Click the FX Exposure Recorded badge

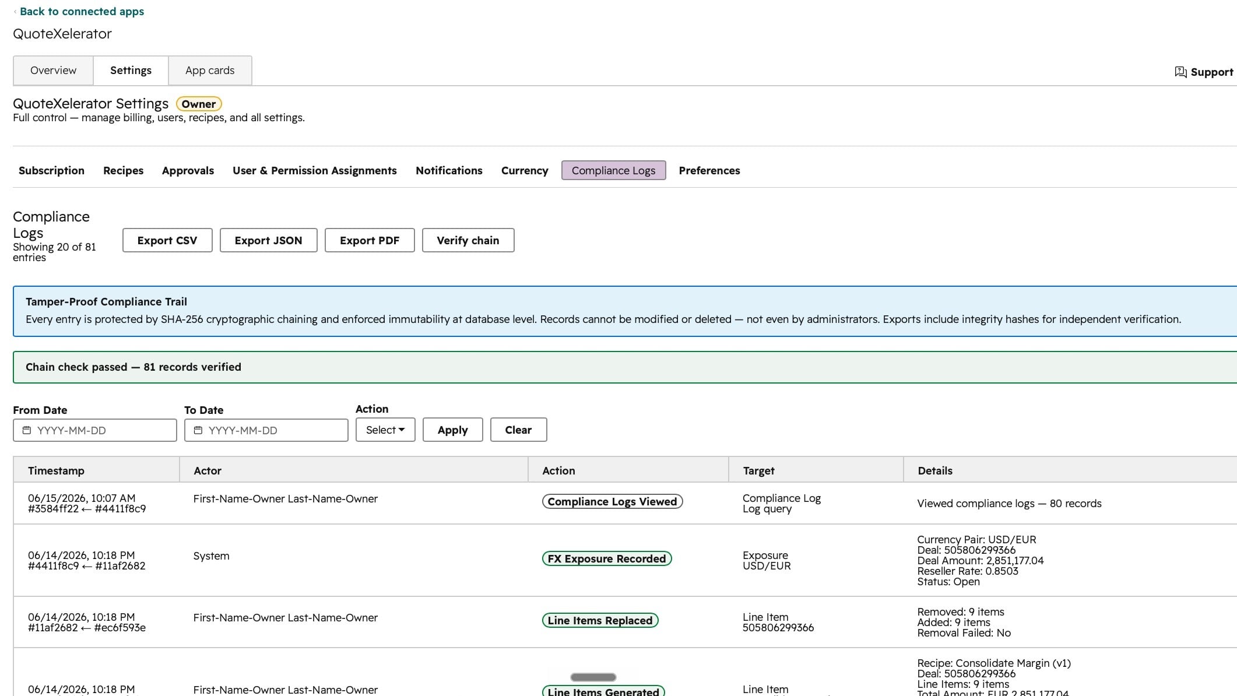tap(607, 558)
